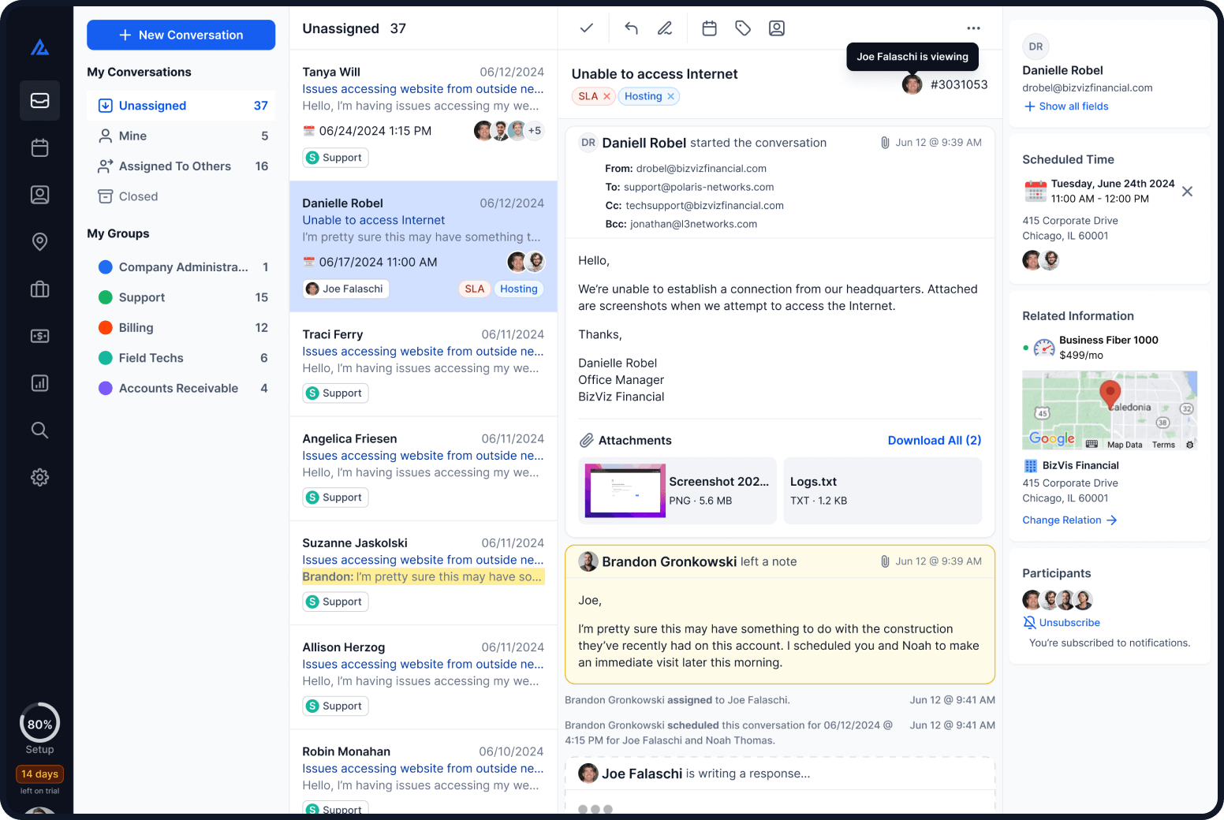Open Traci Ferry conversation
This screenshot has height=820, width=1224.
(424, 364)
